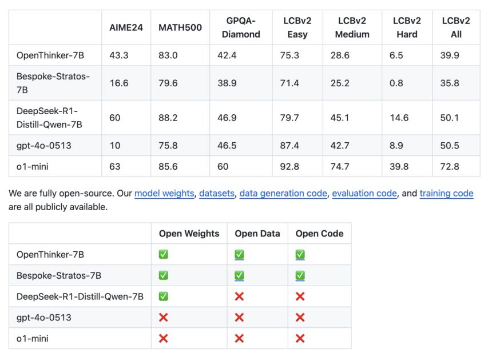Click the Open Weights column header

click(189, 234)
